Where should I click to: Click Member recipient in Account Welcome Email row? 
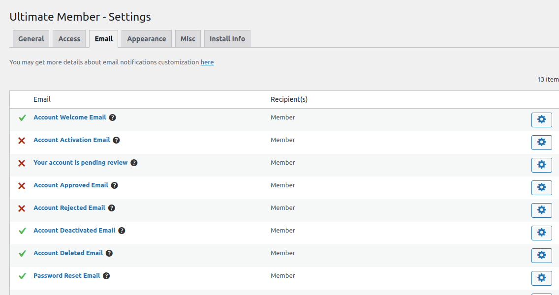283,117
